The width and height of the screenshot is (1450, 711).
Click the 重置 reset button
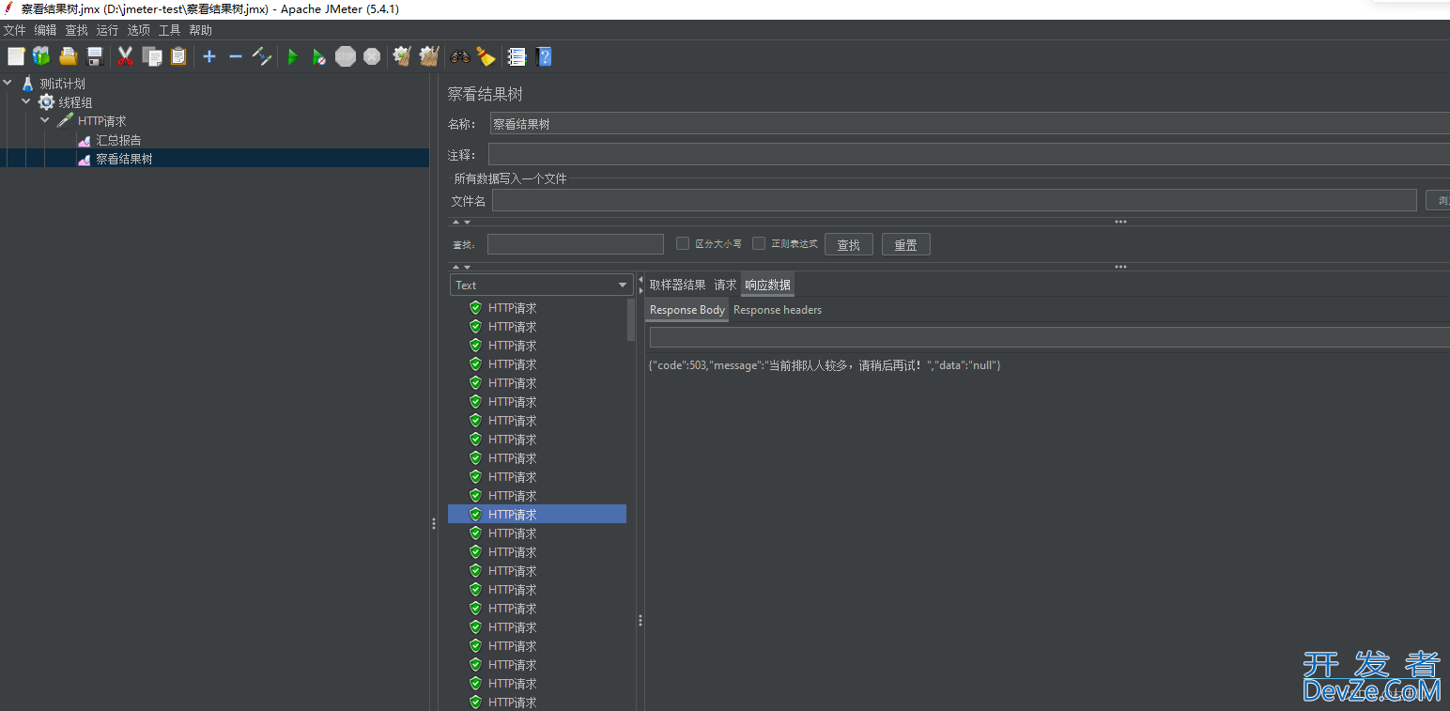click(x=905, y=244)
